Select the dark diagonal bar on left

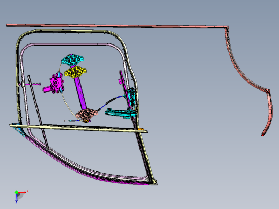38,113
